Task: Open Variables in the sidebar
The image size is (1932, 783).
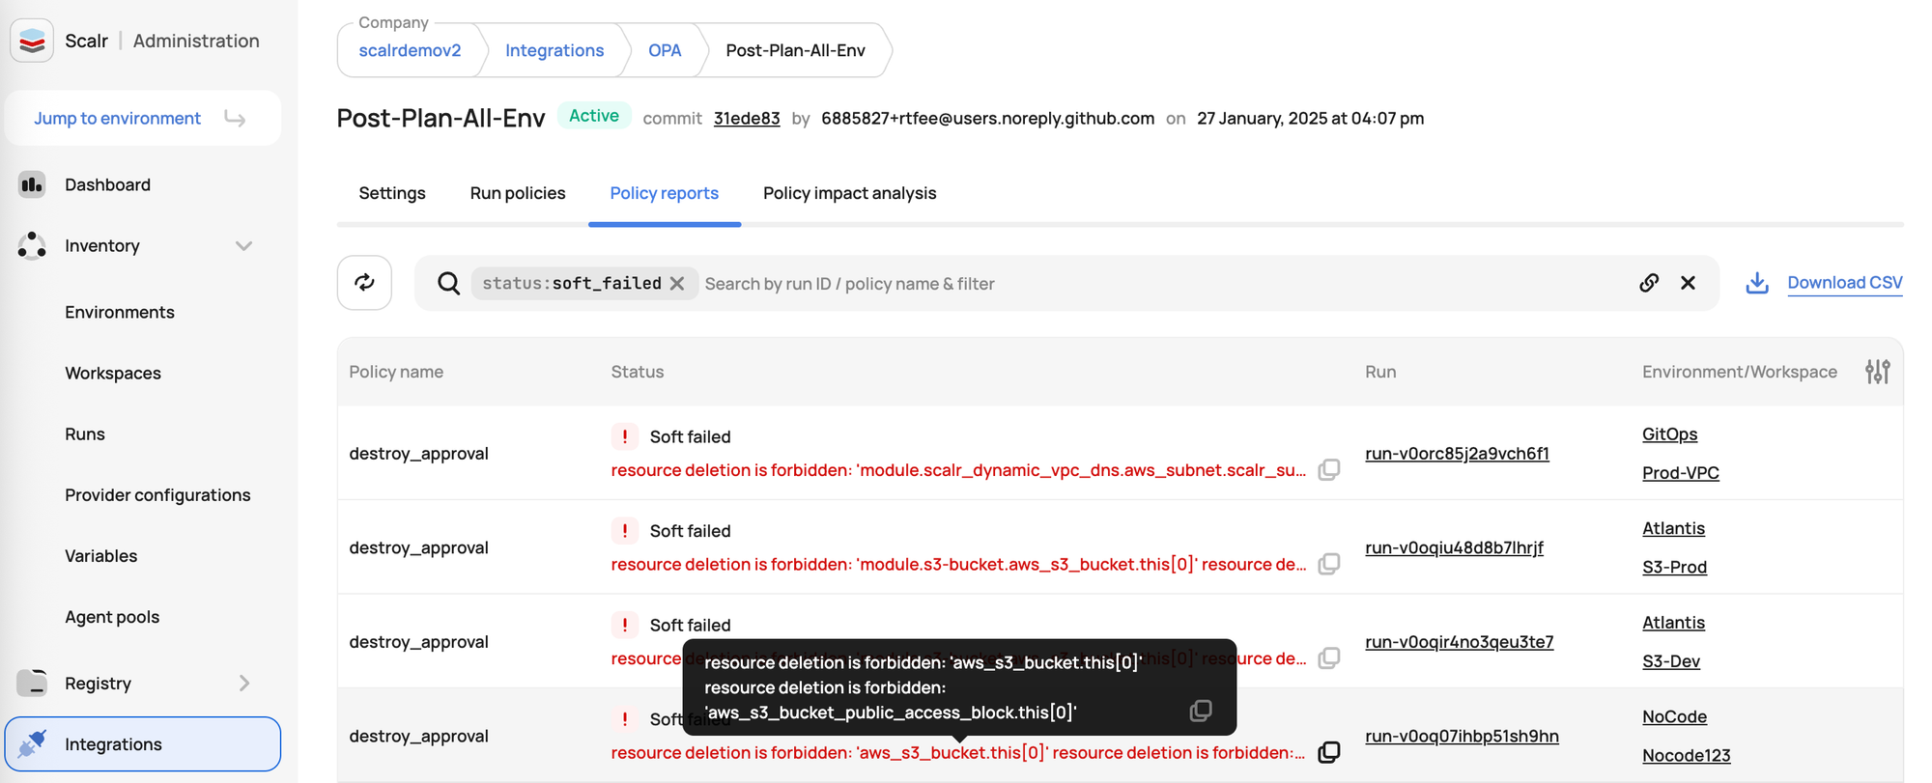Action: tap(101, 555)
